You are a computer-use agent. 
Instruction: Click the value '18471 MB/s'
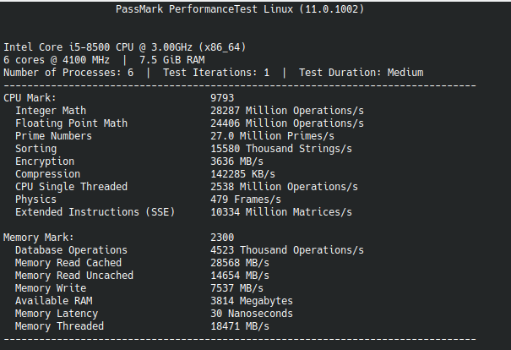point(240,326)
